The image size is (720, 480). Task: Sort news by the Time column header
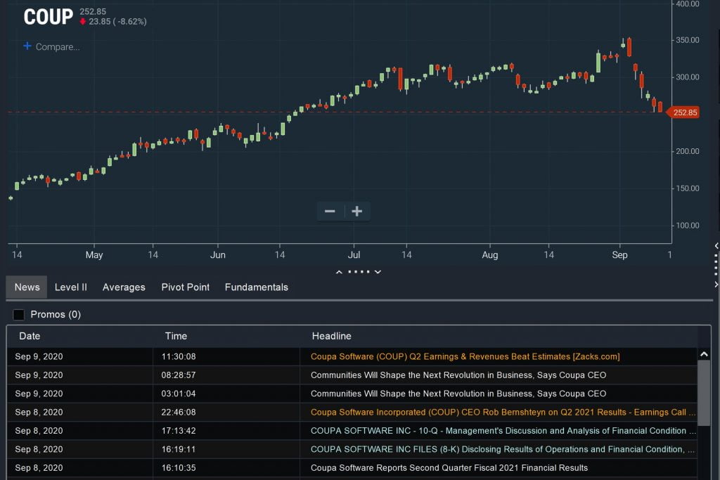click(x=176, y=336)
